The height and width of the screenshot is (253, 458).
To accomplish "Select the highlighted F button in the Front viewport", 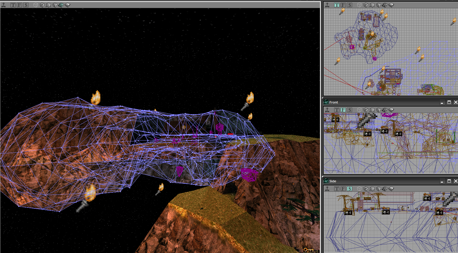I will coord(343,110).
